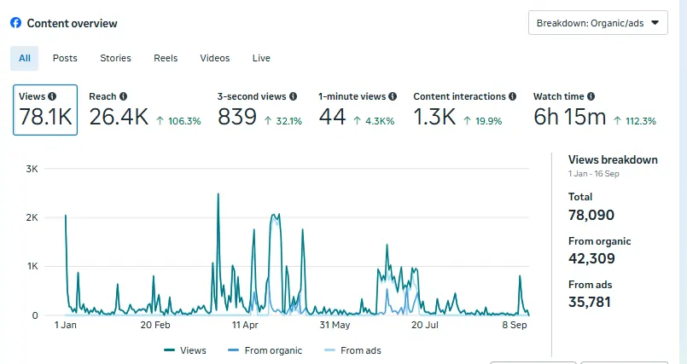This screenshot has width=687, height=364.
Task: Click the Watch time info icon
Action: [x=591, y=97]
